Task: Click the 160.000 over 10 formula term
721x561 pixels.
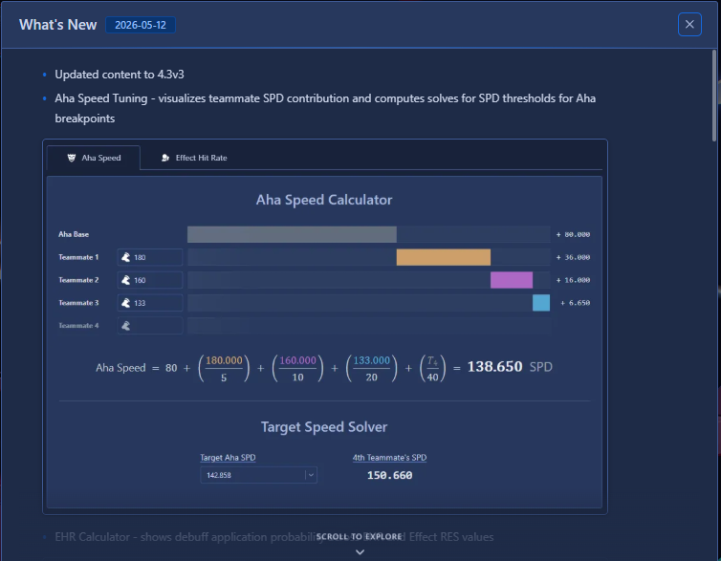Action: [297, 369]
